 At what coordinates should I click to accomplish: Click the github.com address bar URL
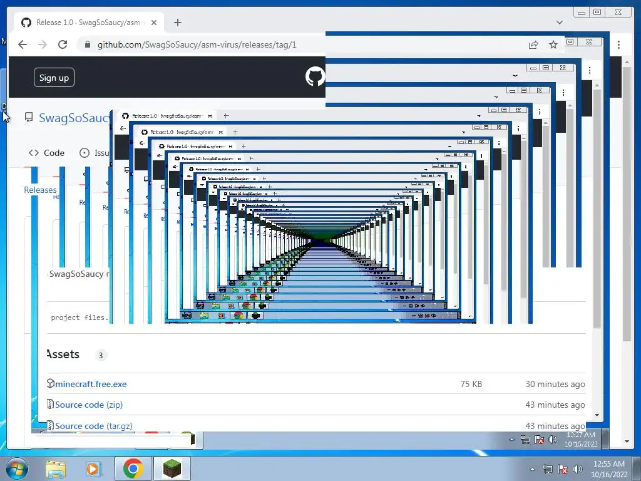[197, 44]
